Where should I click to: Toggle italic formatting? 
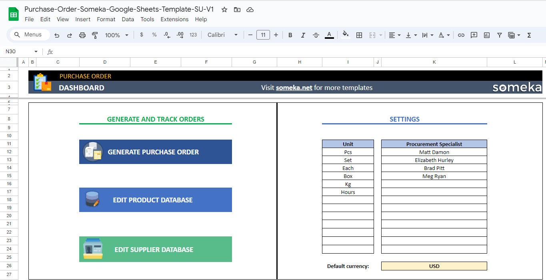click(x=303, y=35)
